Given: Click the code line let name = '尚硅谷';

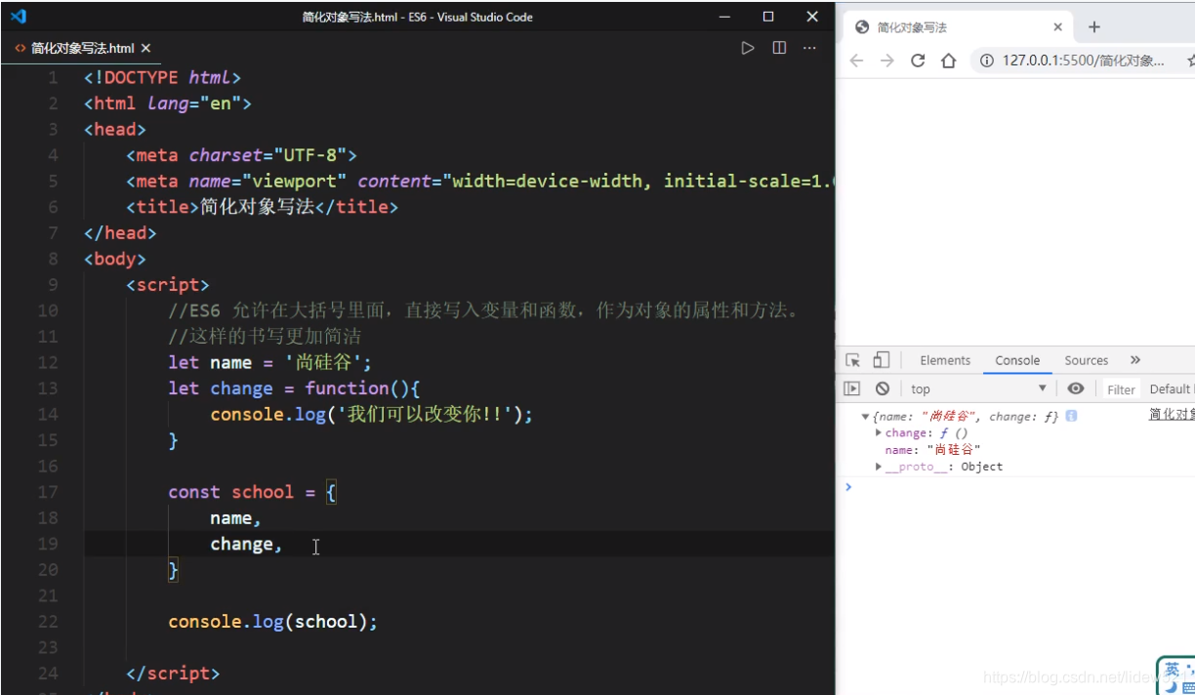Looking at the screenshot, I should 270,363.
